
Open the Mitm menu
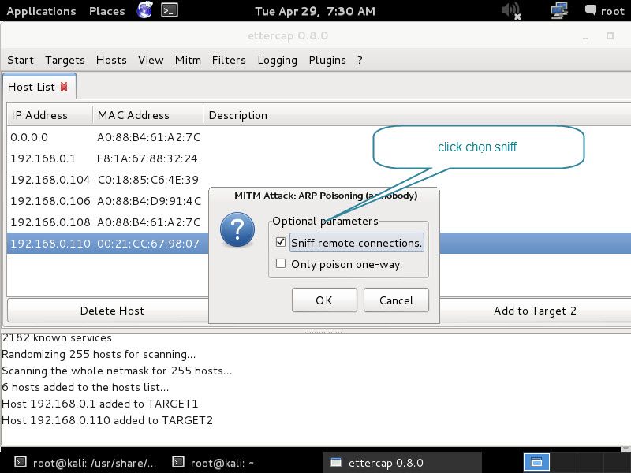(188, 61)
